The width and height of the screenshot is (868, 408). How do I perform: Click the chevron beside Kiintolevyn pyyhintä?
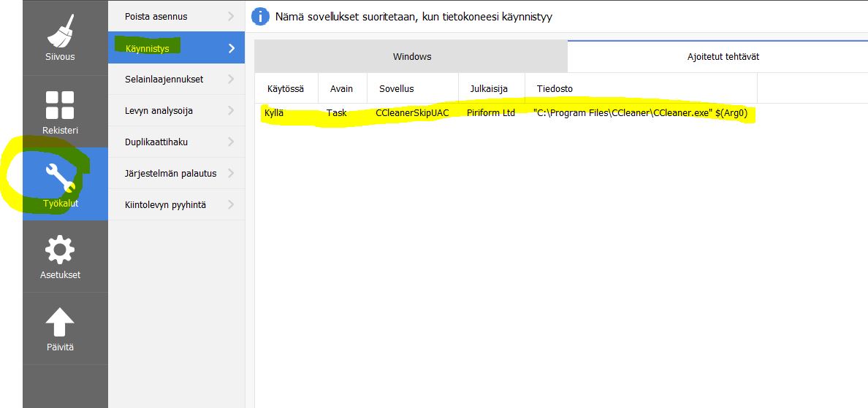[231, 204]
